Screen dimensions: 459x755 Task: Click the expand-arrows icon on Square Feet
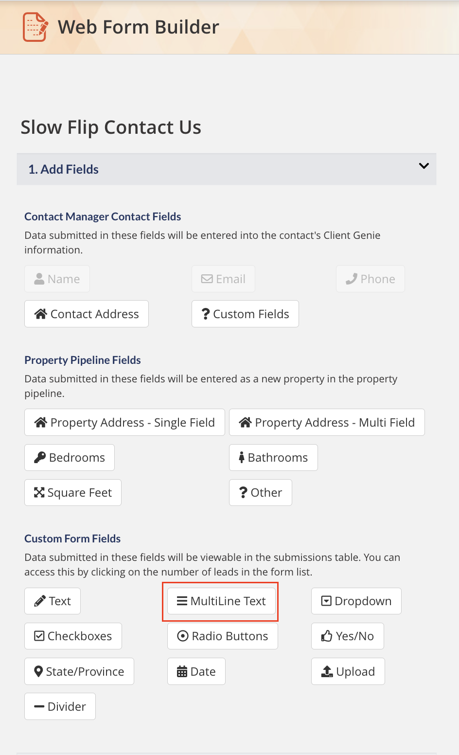pos(39,492)
